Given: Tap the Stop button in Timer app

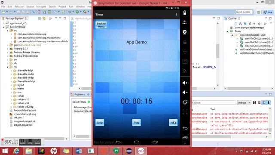Looking at the screenshot, I should (100, 122).
